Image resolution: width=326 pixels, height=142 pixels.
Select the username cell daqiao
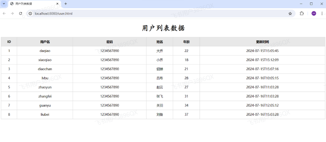[45, 51]
